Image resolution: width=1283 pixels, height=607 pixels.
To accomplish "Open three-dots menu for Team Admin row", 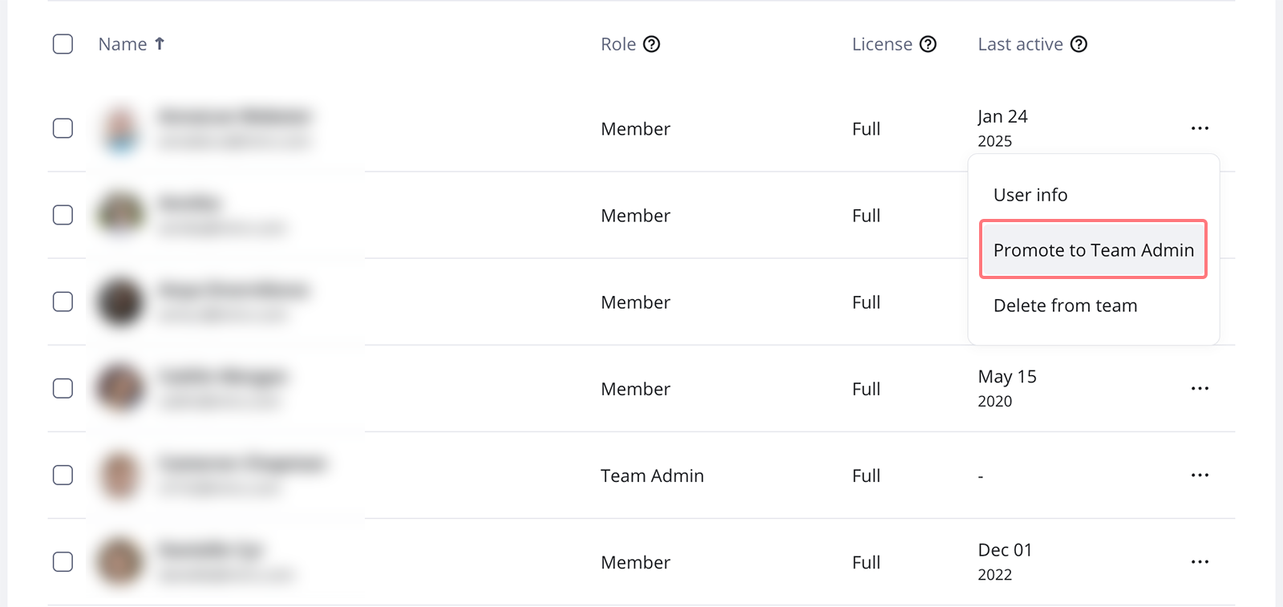I will (1200, 475).
